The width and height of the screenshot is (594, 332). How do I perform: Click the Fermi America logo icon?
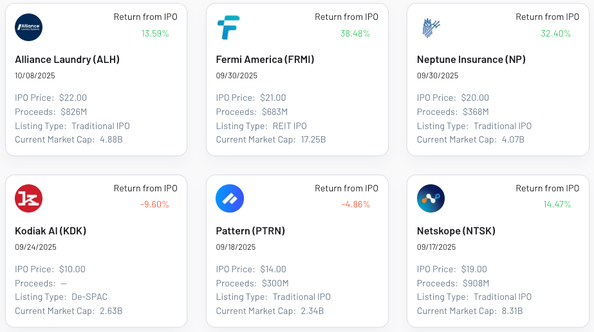pos(228,27)
